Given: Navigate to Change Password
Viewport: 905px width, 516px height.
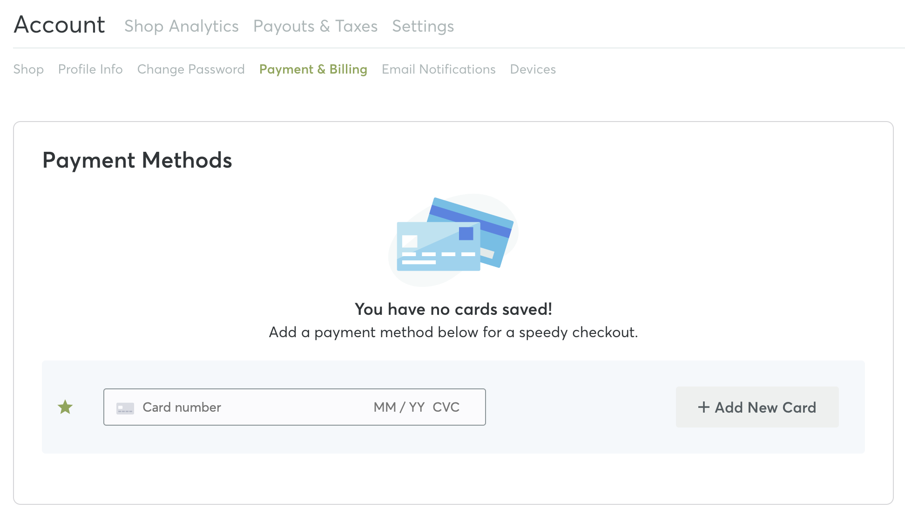Looking at the screenshot, I should click(x=191, y=69).
